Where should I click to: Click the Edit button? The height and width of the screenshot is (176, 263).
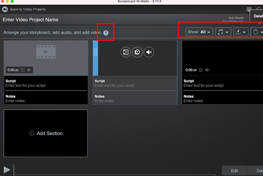[x=234, y=170]
